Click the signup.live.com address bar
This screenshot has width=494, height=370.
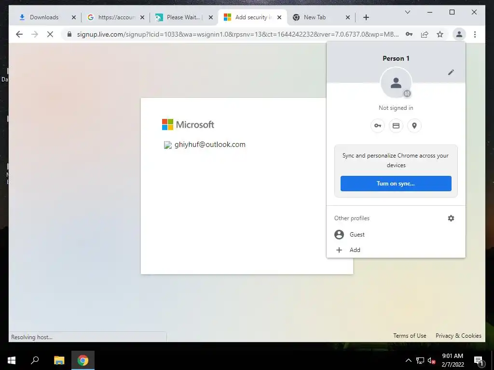pyautogui.click(x=238, y=34)
